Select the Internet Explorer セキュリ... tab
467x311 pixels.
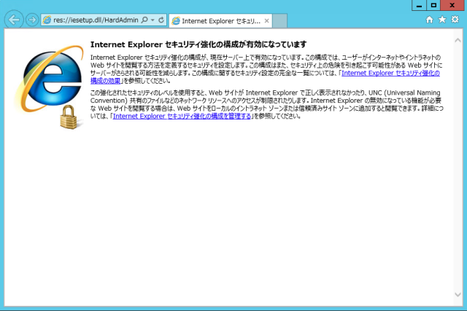click(x=220, y=21)
